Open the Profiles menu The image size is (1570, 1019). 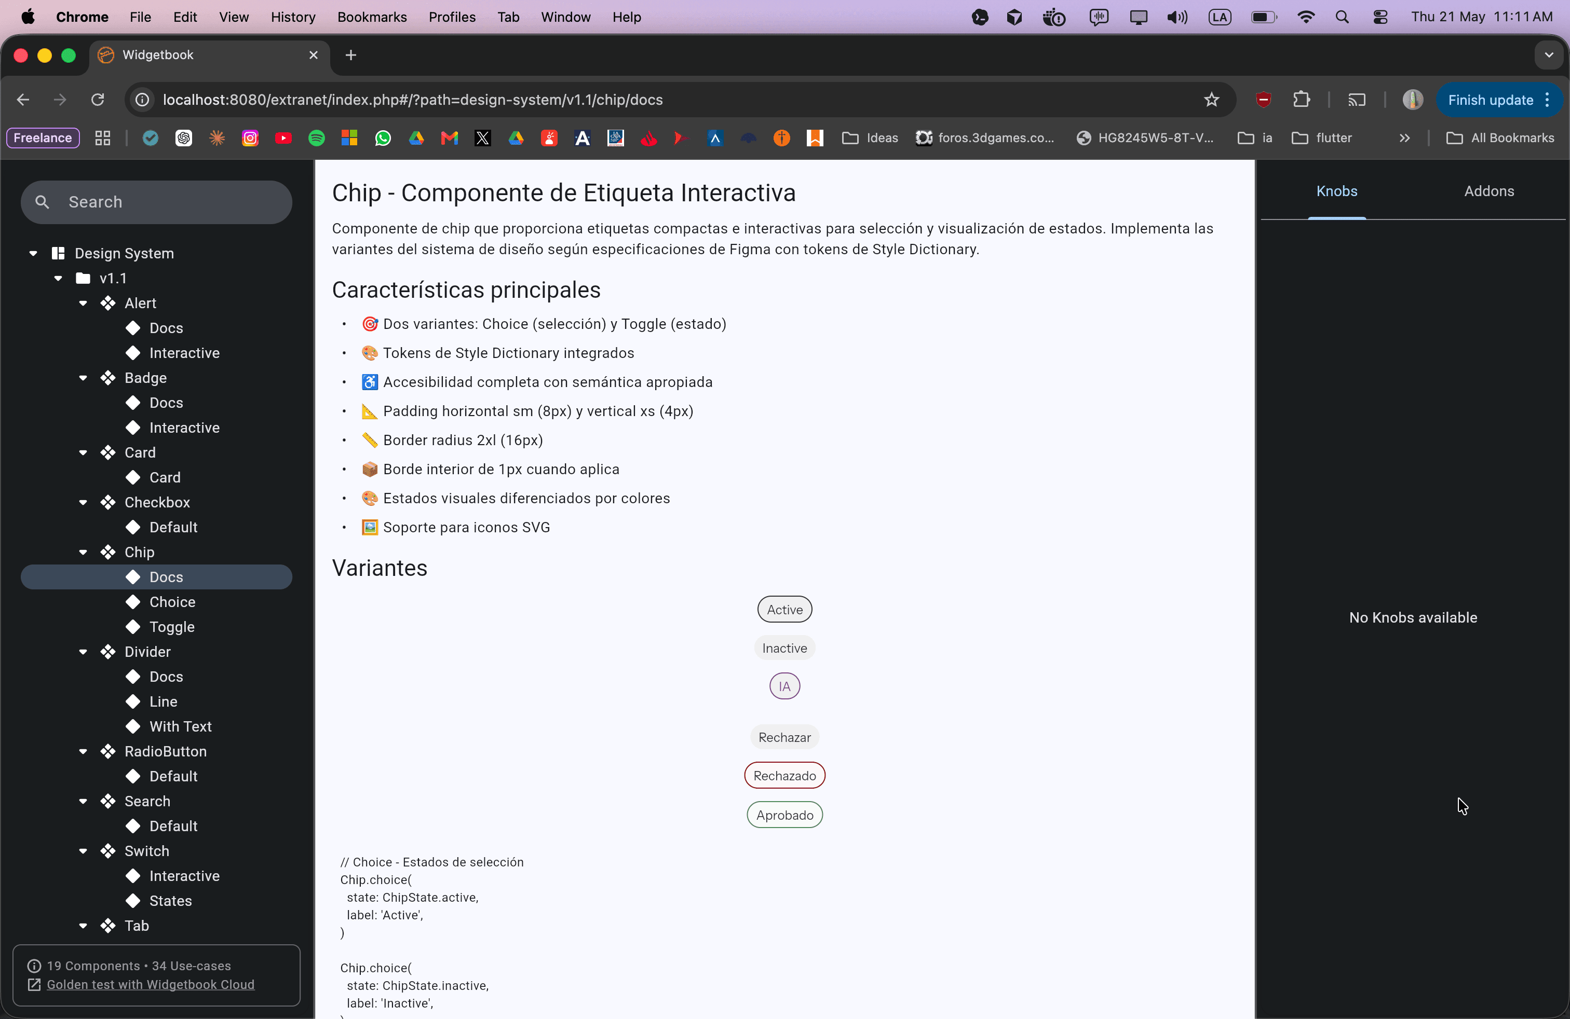tap(452, 17)
